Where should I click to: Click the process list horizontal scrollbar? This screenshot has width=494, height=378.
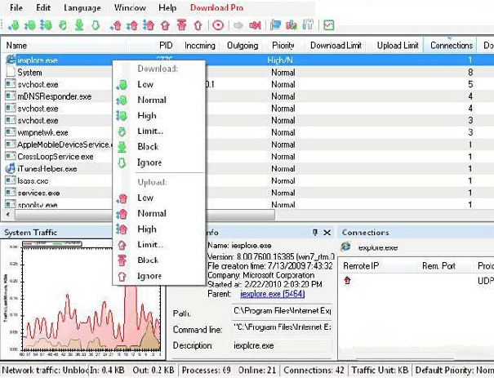145,215
